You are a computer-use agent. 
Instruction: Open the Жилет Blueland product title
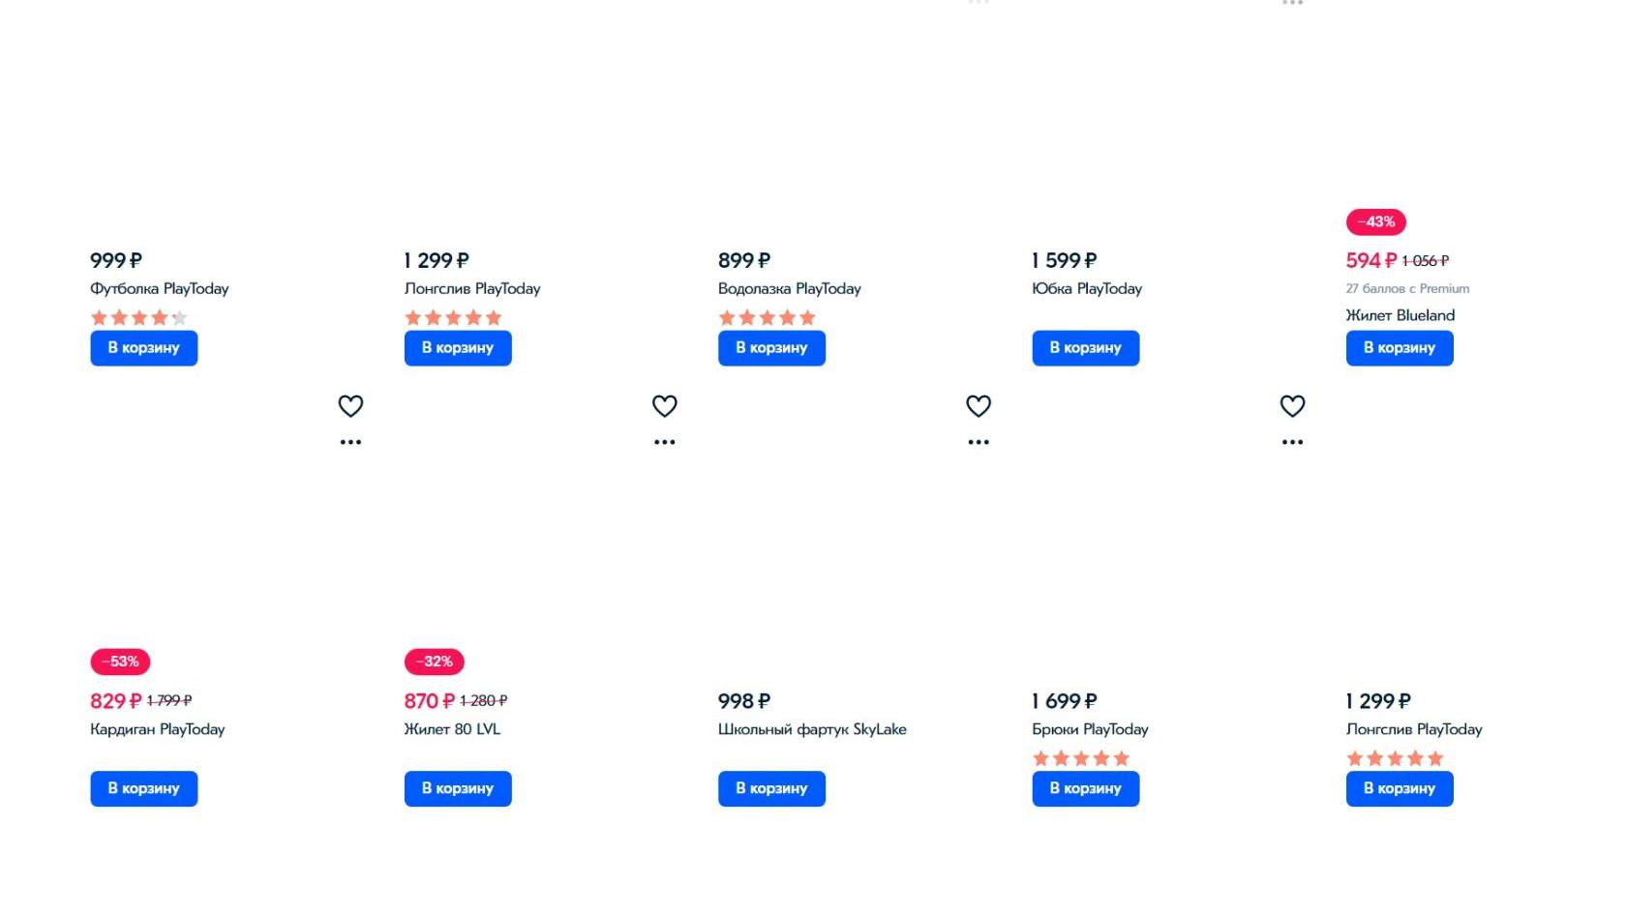[x=1400, y=315]
